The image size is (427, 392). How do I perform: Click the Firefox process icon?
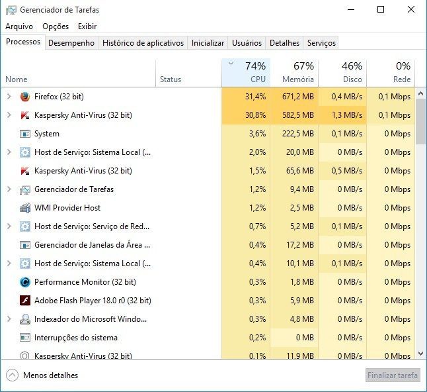click(25, 97)
